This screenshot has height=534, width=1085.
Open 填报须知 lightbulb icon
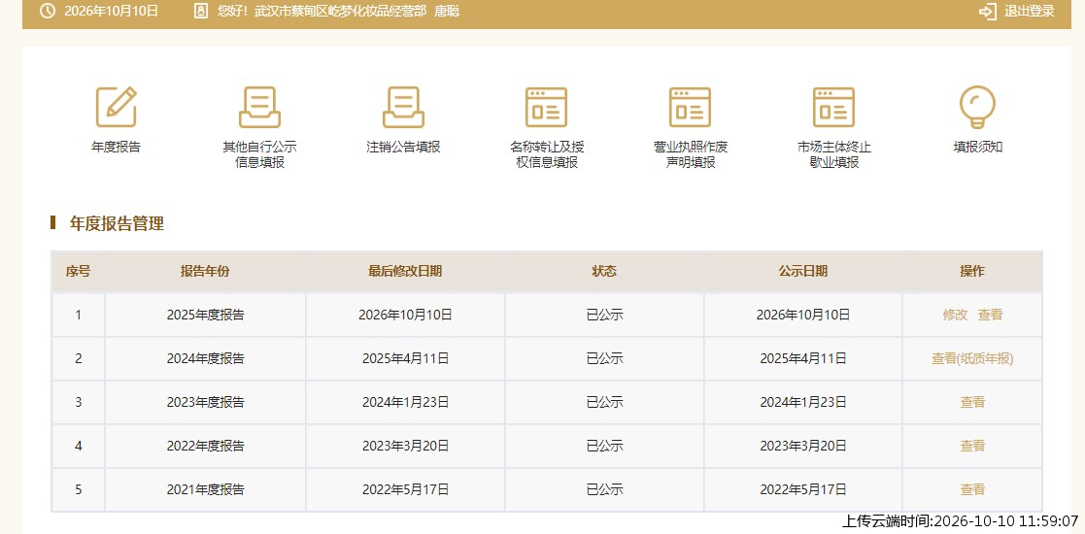click(x=977, y=107)
